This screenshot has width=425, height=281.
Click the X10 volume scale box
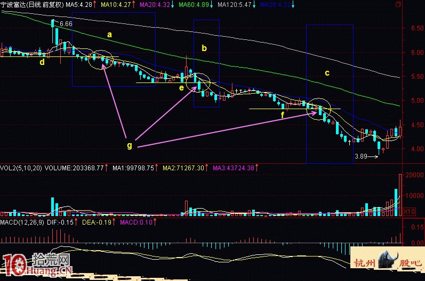click(408, 212)
